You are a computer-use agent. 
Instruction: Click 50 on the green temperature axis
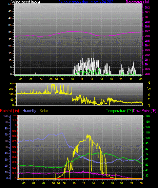click(147, 165)
